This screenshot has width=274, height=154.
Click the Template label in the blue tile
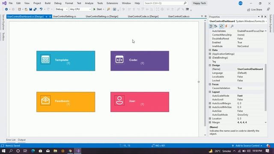pyautogui.click(x=62, y=60)
